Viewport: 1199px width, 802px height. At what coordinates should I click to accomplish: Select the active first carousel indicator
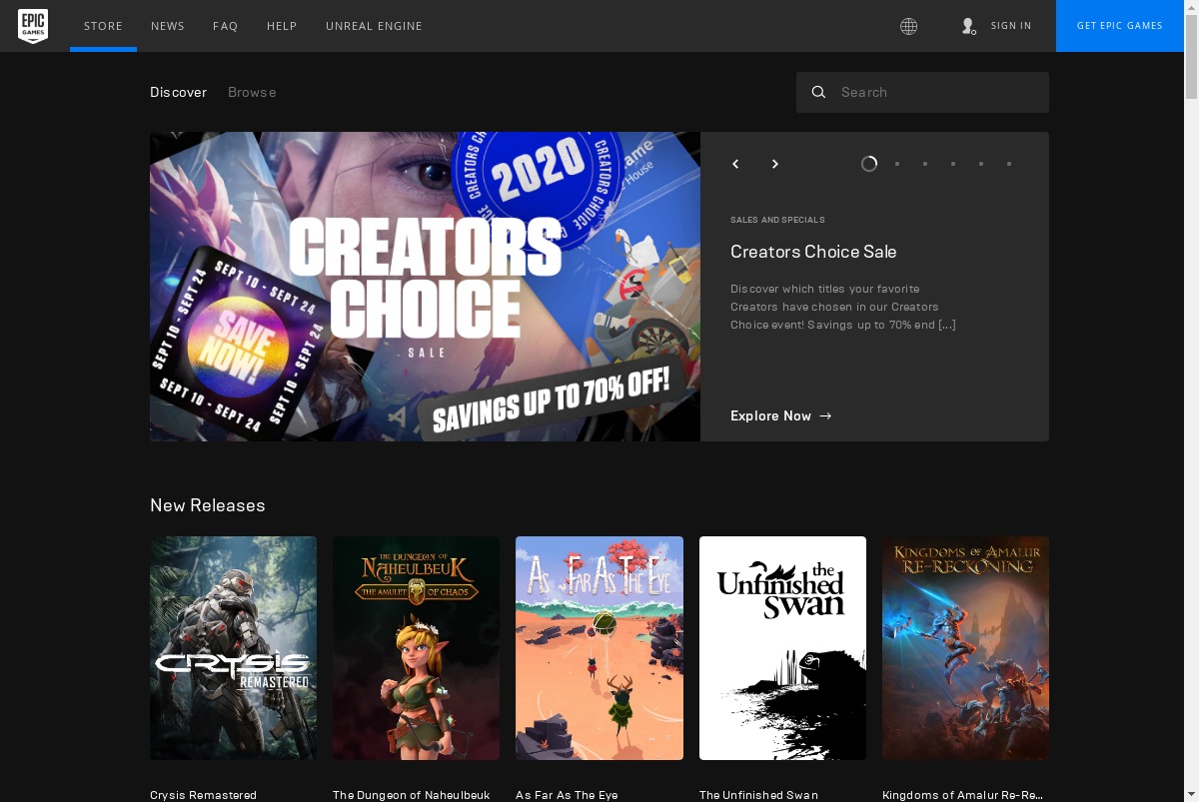point(869,164)
